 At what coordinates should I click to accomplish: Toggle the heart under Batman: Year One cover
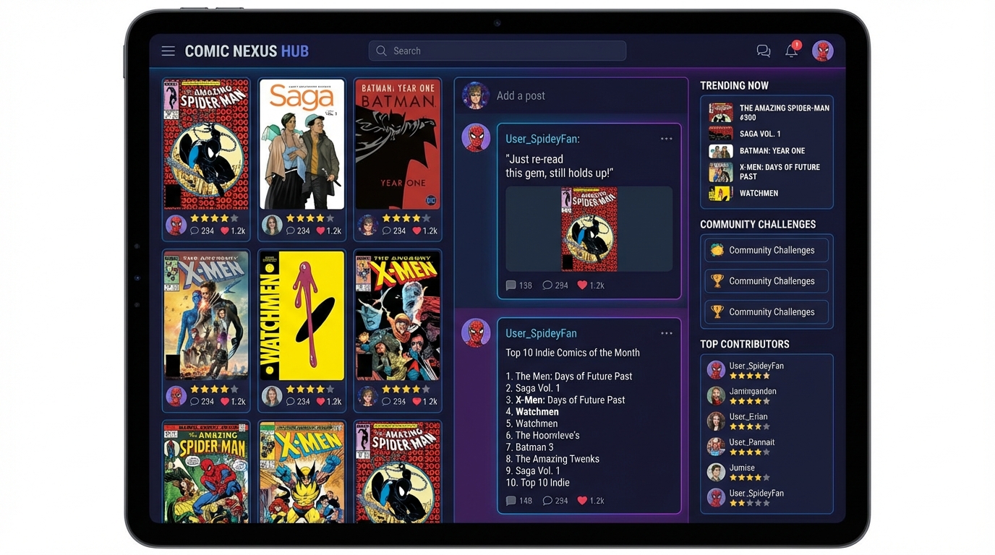(x=417, y=231)
